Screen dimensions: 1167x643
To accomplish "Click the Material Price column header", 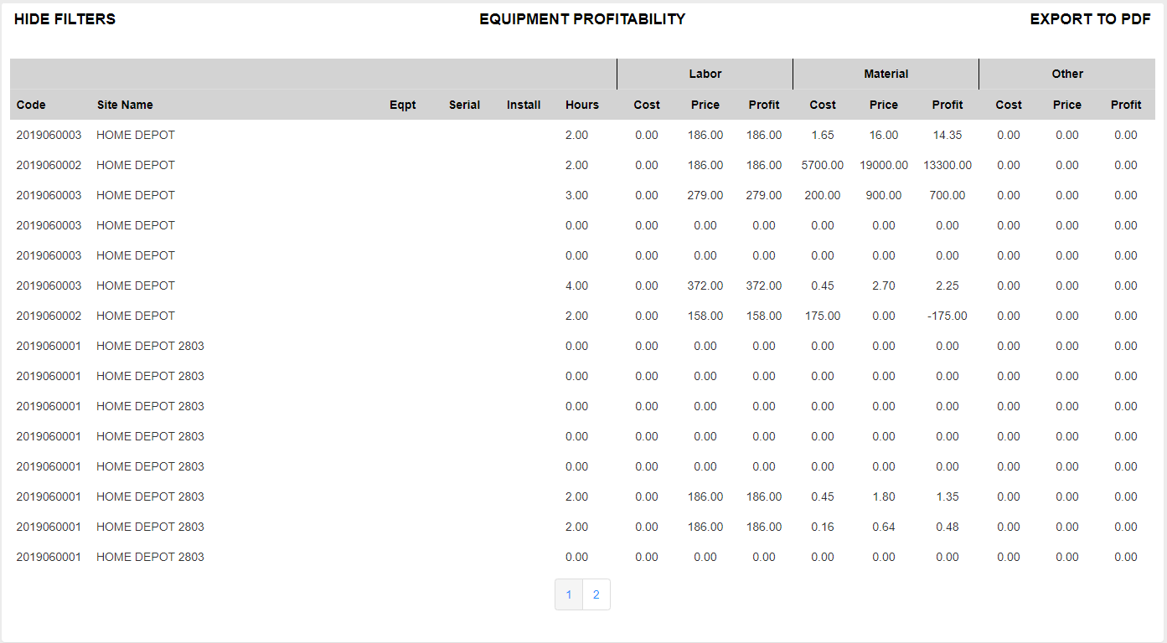I will 884,105.
